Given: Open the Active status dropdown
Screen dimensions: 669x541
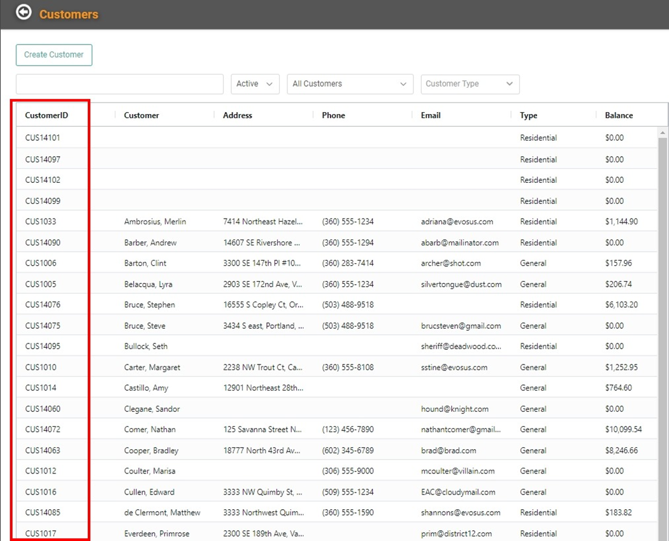Looking at the screenshot, I should pos(255,84).
